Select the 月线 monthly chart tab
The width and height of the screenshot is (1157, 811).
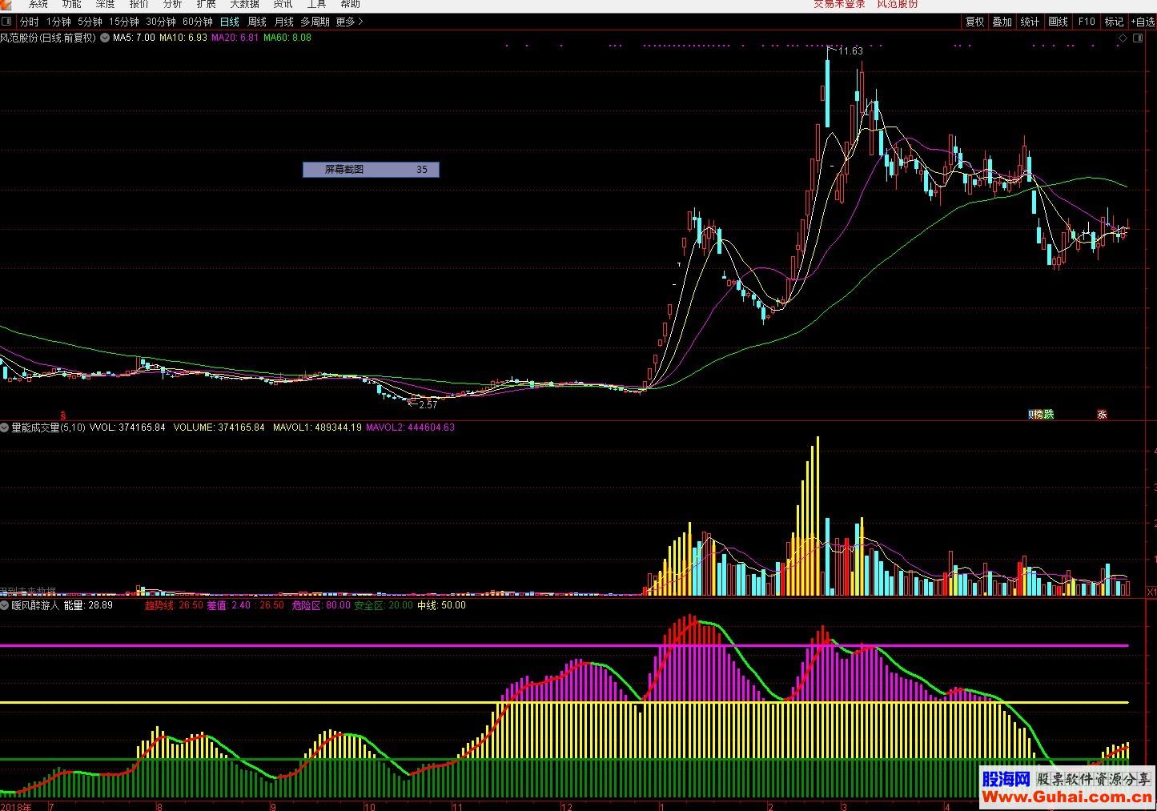click(x=284, y=22)
